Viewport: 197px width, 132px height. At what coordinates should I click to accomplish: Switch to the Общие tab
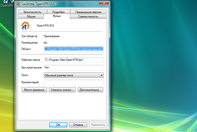pos(31,16)
